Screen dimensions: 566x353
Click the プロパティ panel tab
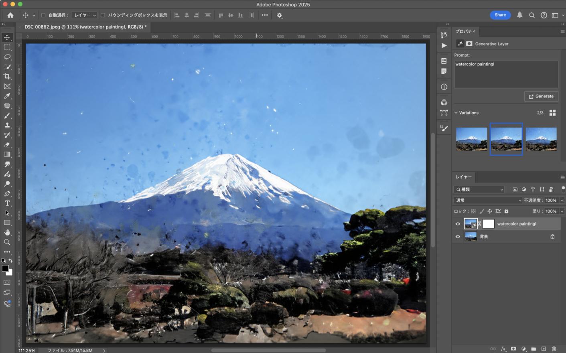(x=465, y=31)
